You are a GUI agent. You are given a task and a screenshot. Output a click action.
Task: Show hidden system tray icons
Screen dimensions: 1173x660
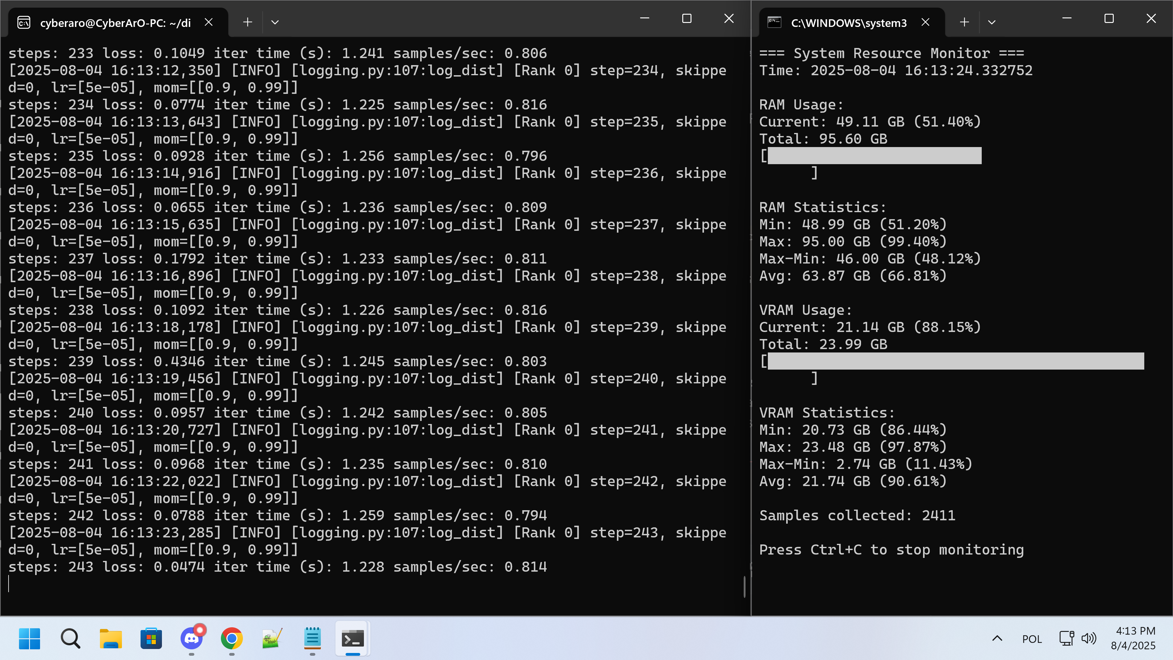click(x=997, y=638)
